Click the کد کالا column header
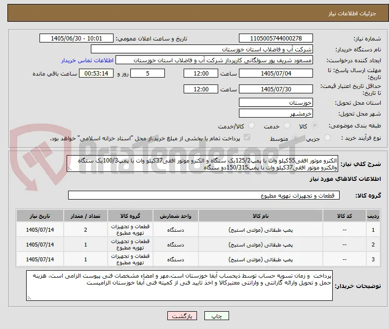 point(345,216)
